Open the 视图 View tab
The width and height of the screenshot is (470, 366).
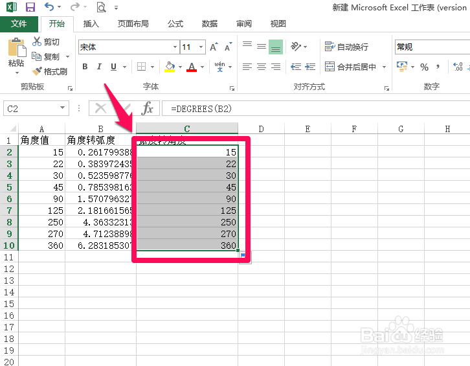pyautogui.click(x=278, y=24)
